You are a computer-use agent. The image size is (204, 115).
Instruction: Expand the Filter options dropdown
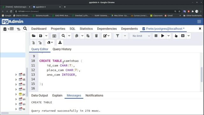125,36
